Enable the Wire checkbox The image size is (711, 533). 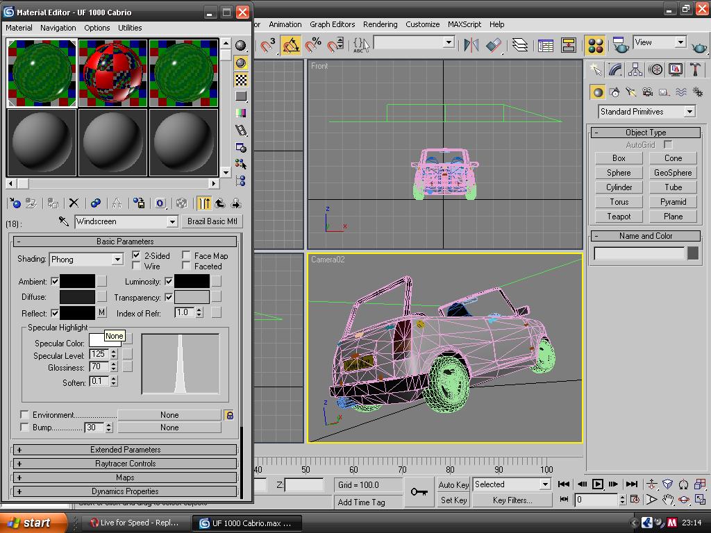coord(137,266)
